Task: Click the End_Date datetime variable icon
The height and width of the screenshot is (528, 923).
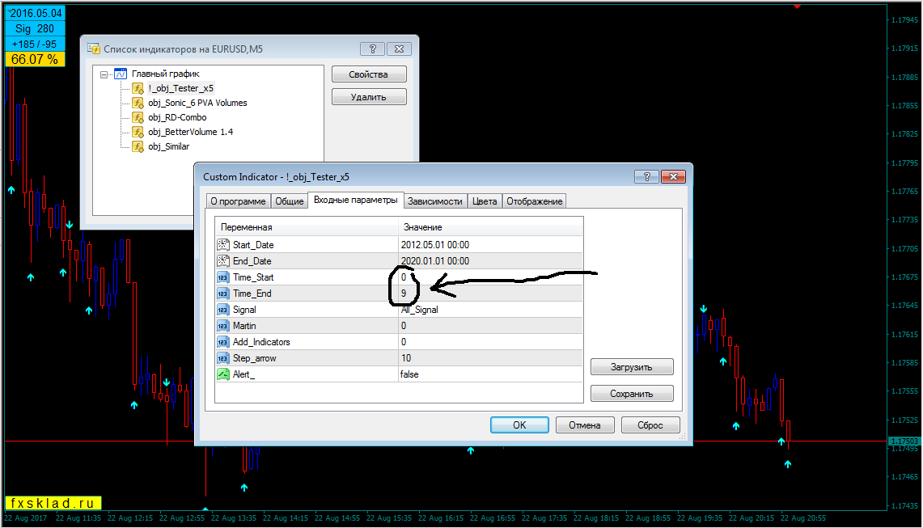Action: (x=223, y=260)
